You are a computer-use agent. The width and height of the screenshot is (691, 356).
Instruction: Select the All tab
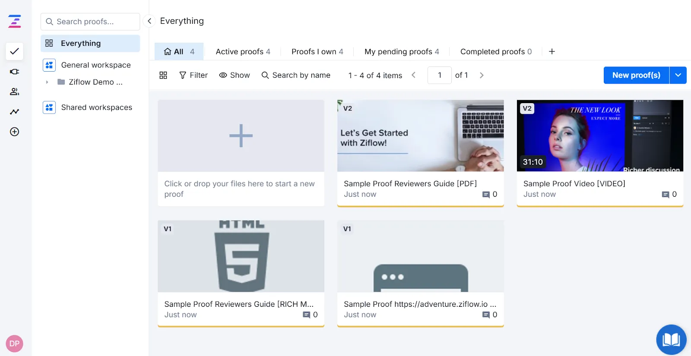179,51
